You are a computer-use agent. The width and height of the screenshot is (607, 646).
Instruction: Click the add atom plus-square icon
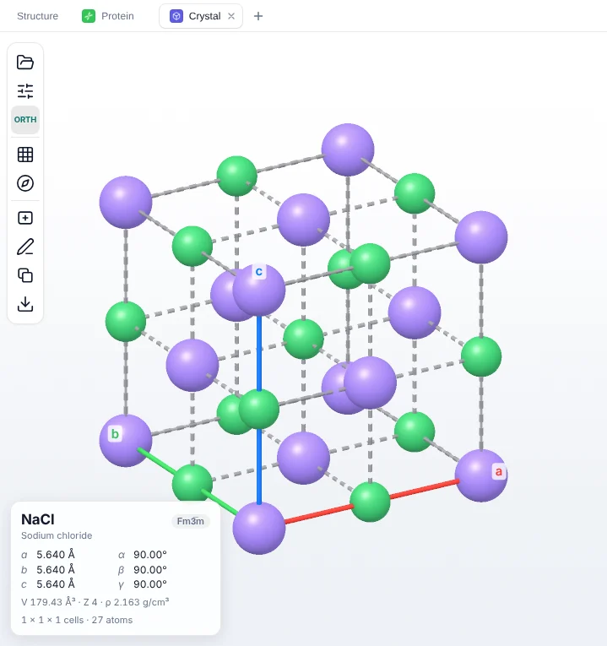coord(25,218)
